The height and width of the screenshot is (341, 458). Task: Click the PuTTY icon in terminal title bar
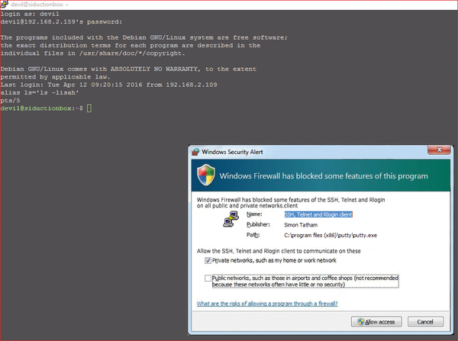click(x=4, y=4)
